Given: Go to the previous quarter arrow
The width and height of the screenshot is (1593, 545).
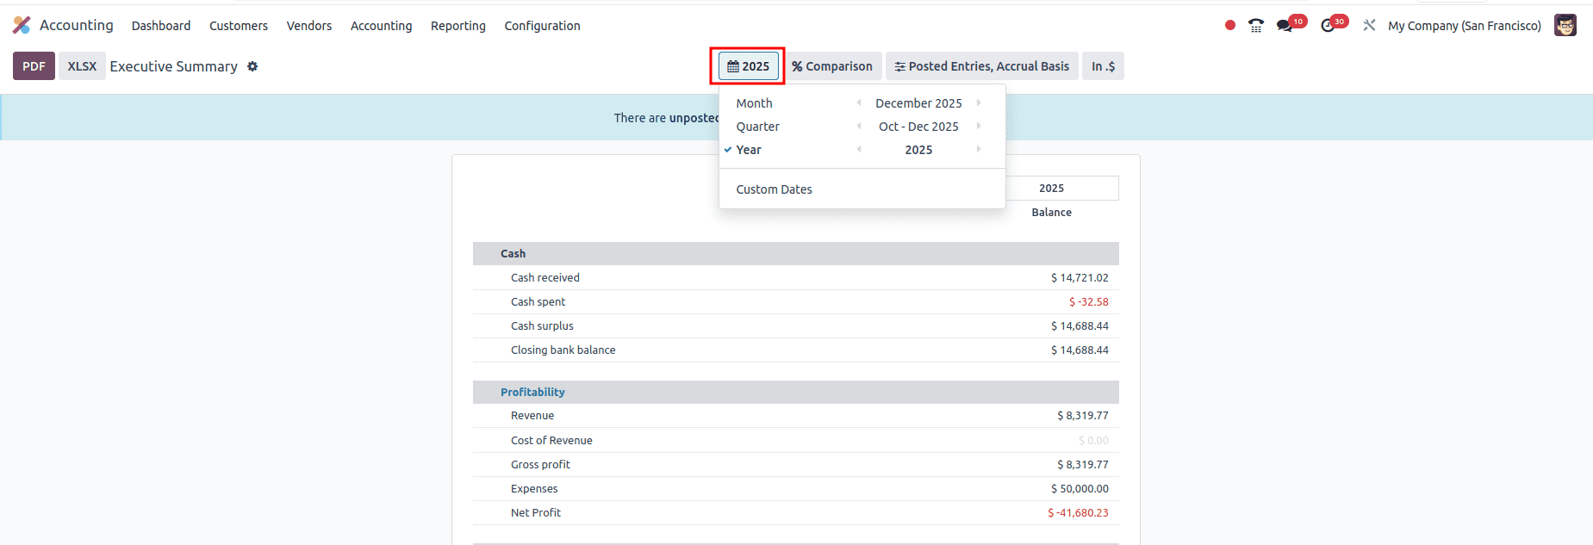Looking at the screenshot, I should point(858,126).
